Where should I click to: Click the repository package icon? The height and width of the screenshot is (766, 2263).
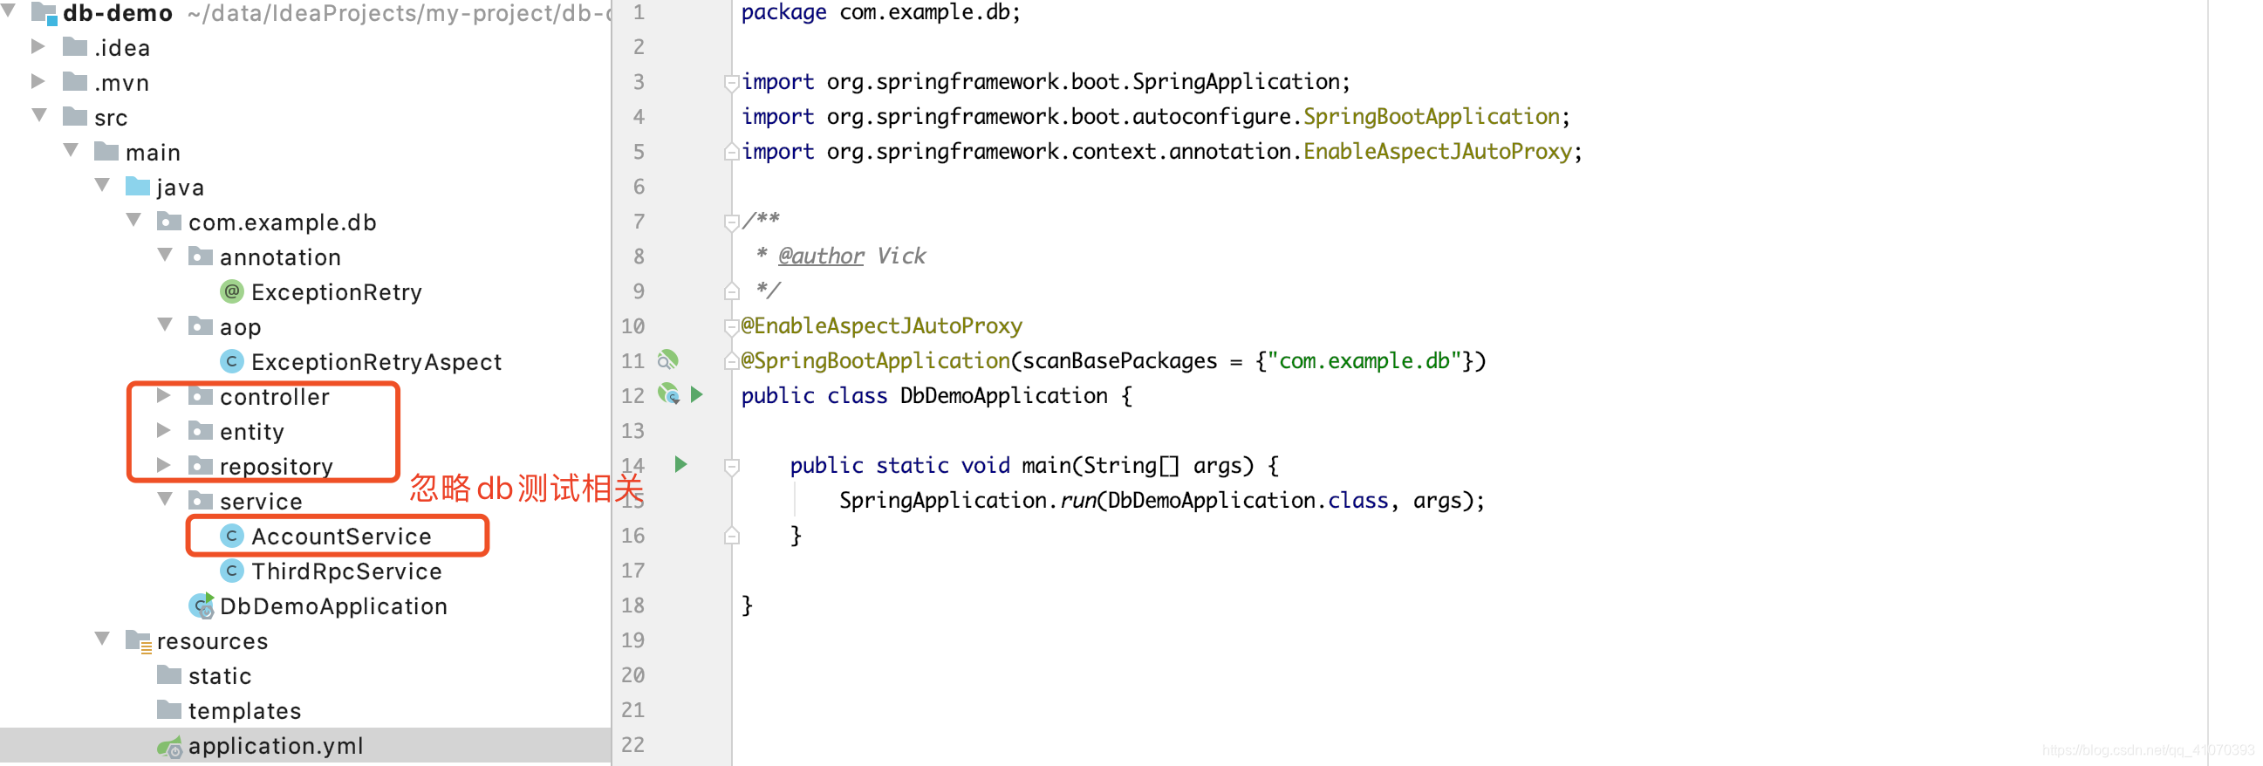(x=202, y=465)
